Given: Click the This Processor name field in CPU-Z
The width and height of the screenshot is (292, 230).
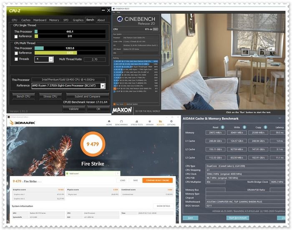Looking at the screenshot, I should coord(68,80).
